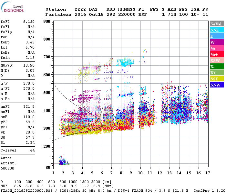The width and height of the screenshot is (226, 193).
Task: Click the IGA value 10+
Action: point(195,14)
